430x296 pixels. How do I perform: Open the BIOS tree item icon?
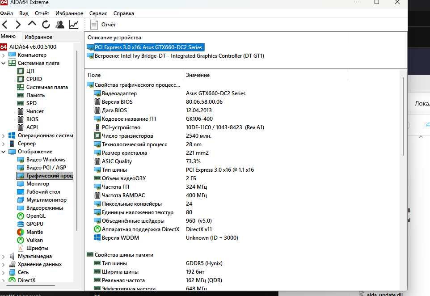(x=21, y=119)
